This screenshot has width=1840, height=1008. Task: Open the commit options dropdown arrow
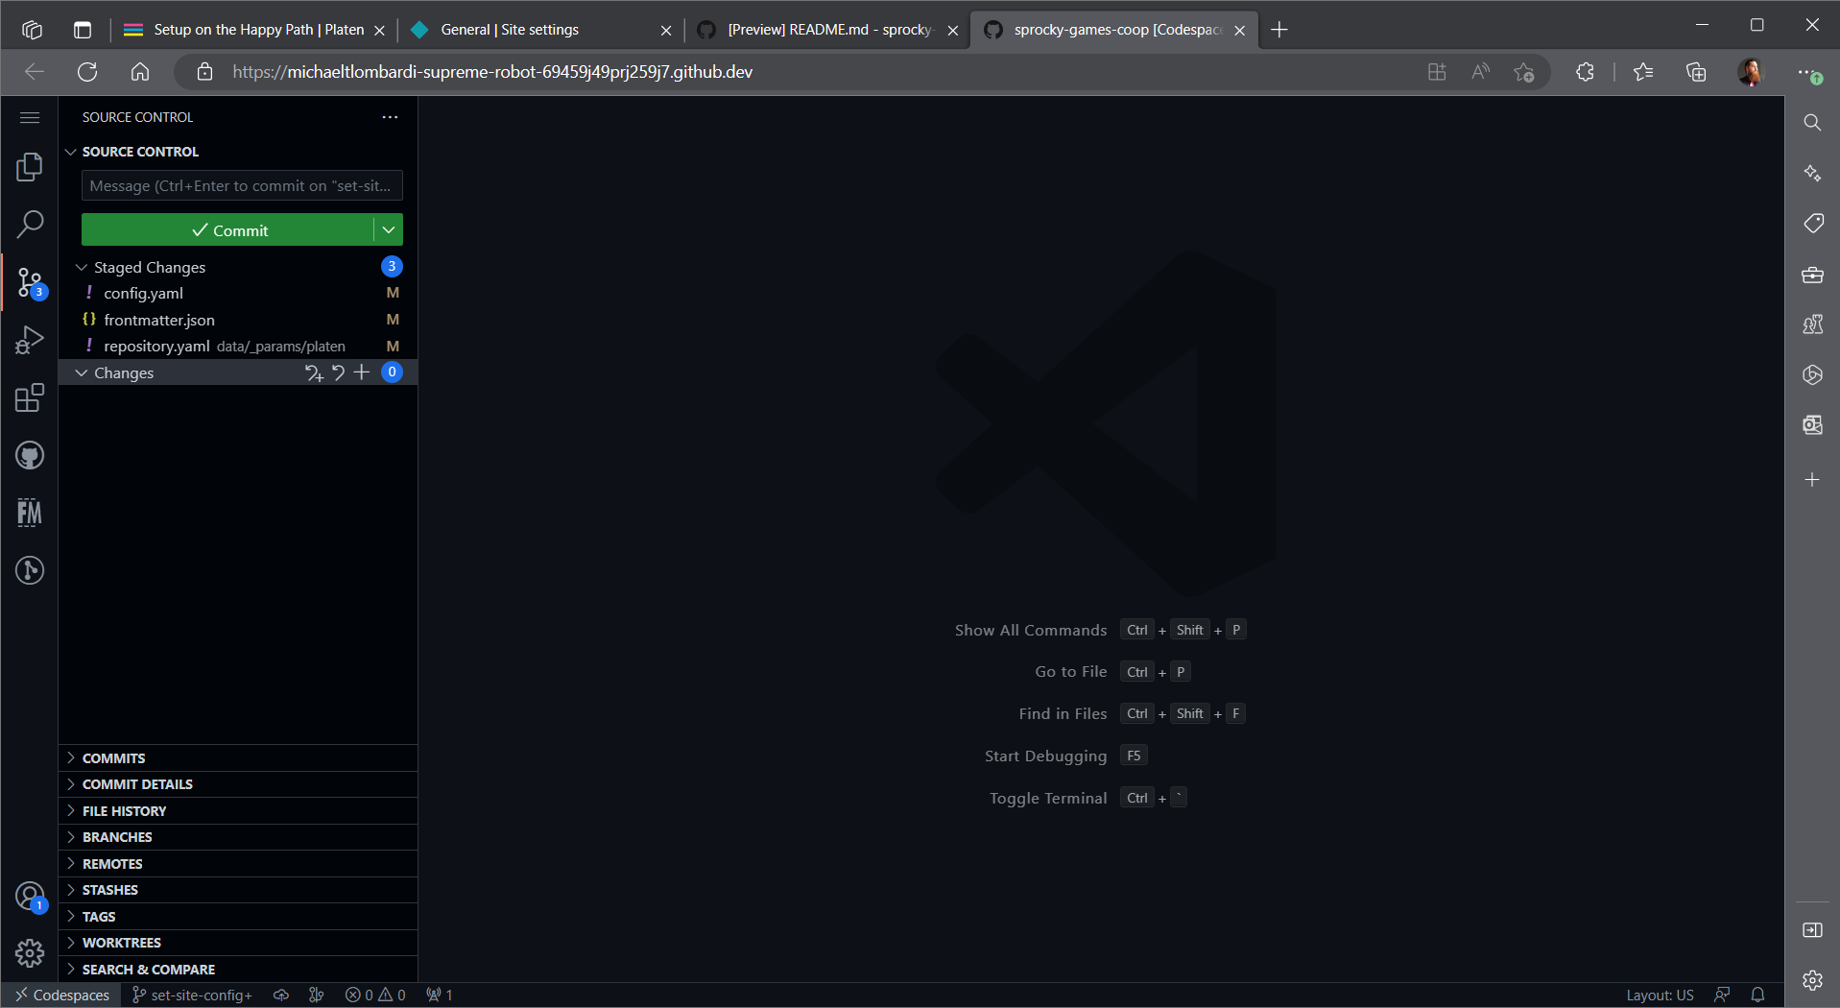389,230
